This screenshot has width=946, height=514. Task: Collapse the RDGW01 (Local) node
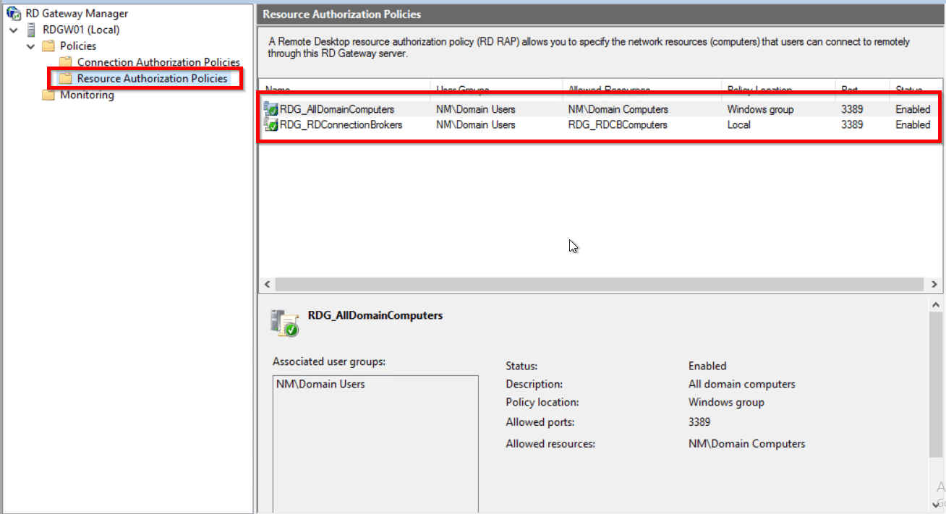[x=12, y=29]
